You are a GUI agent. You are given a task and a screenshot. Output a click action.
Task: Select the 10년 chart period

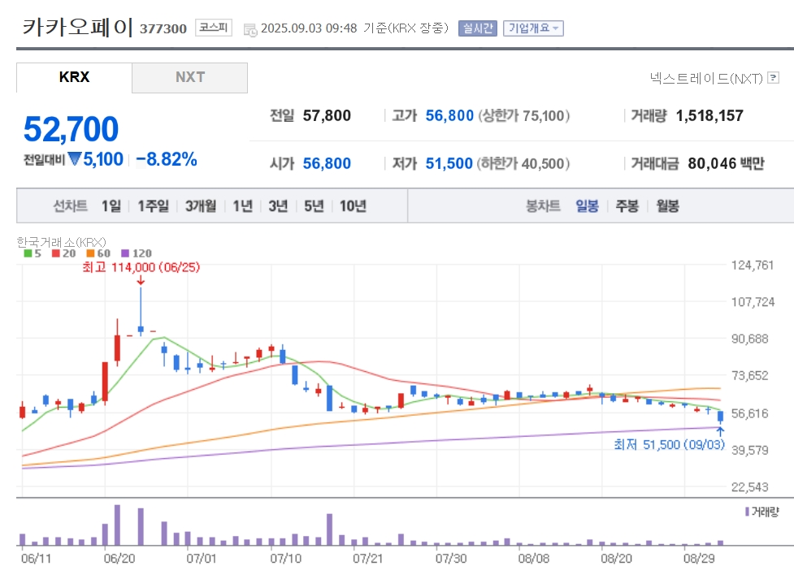[353, 206]
